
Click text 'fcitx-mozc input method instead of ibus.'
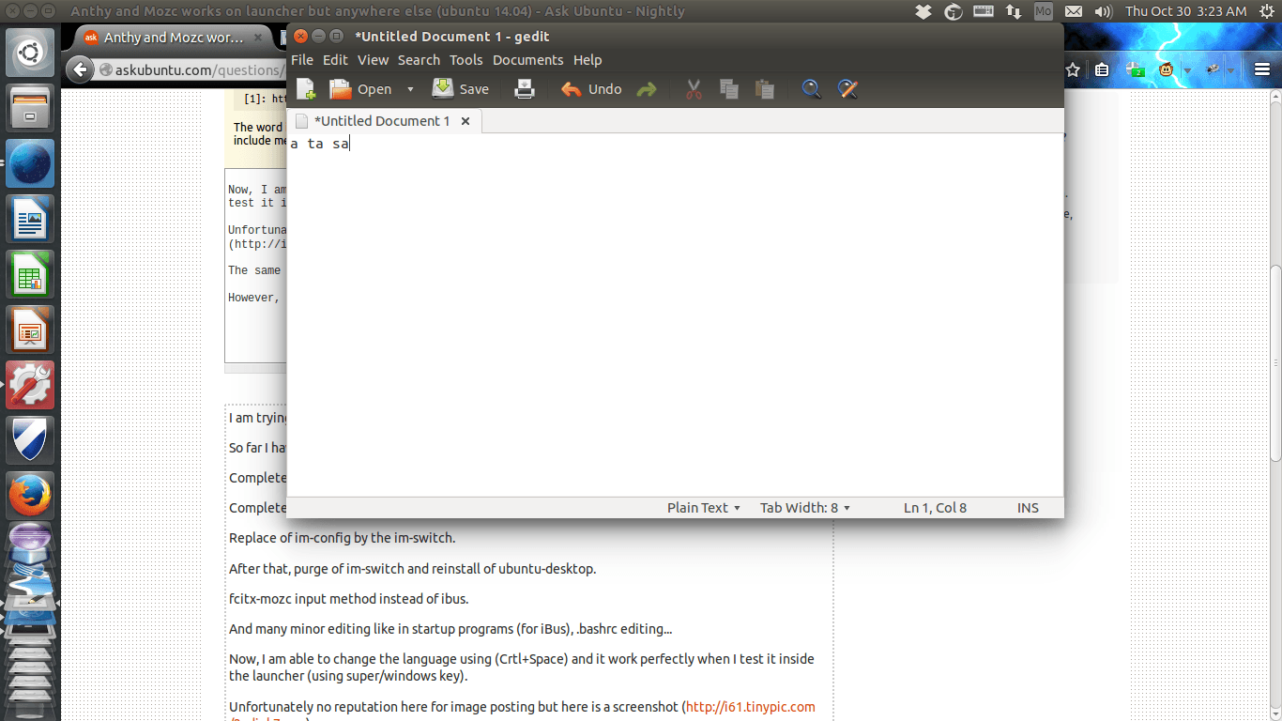pos(348,599)
